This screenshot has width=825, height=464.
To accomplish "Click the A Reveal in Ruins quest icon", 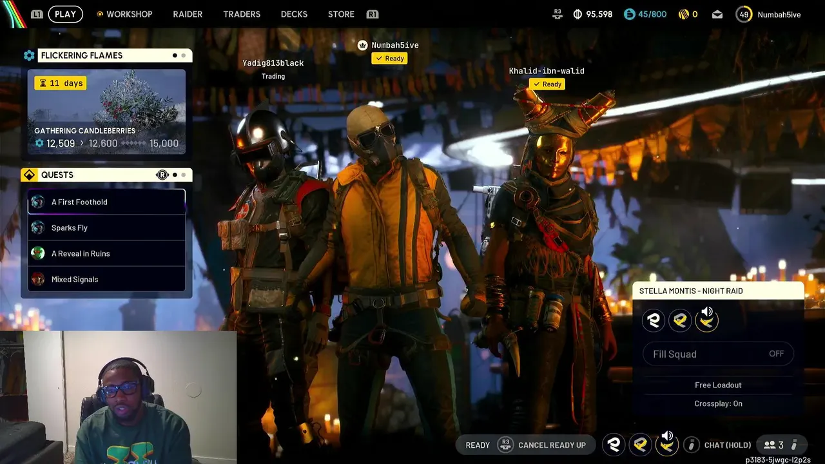I will (x=38, y=253).
